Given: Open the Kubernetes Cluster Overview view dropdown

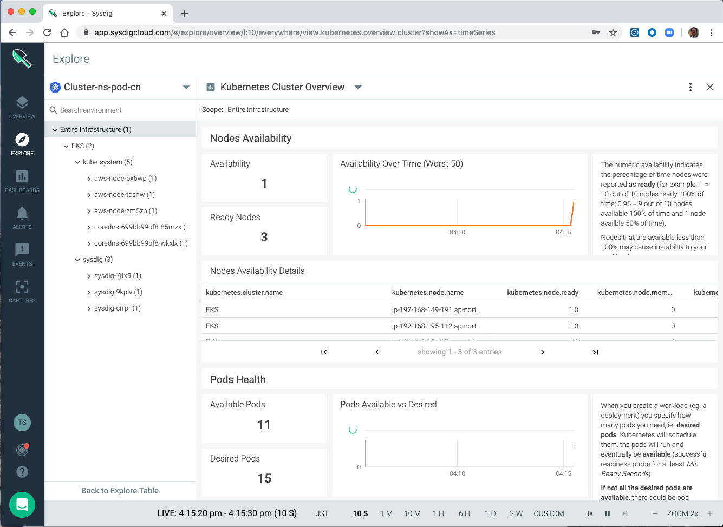Looking at the screenshot, I should [x=358, y=87].
